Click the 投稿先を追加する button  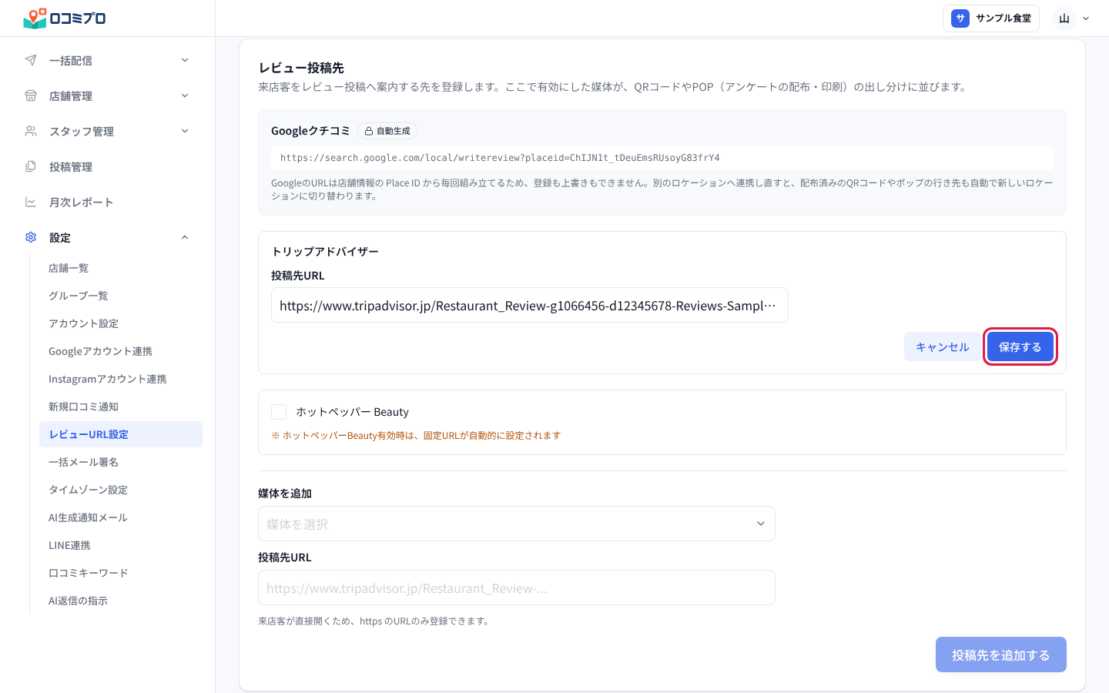click(x=1001, y=654)
